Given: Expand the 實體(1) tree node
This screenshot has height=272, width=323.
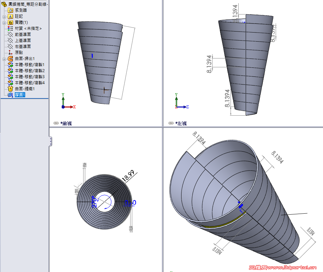Looking at the screenshot, I should click(x=4, y=23).
